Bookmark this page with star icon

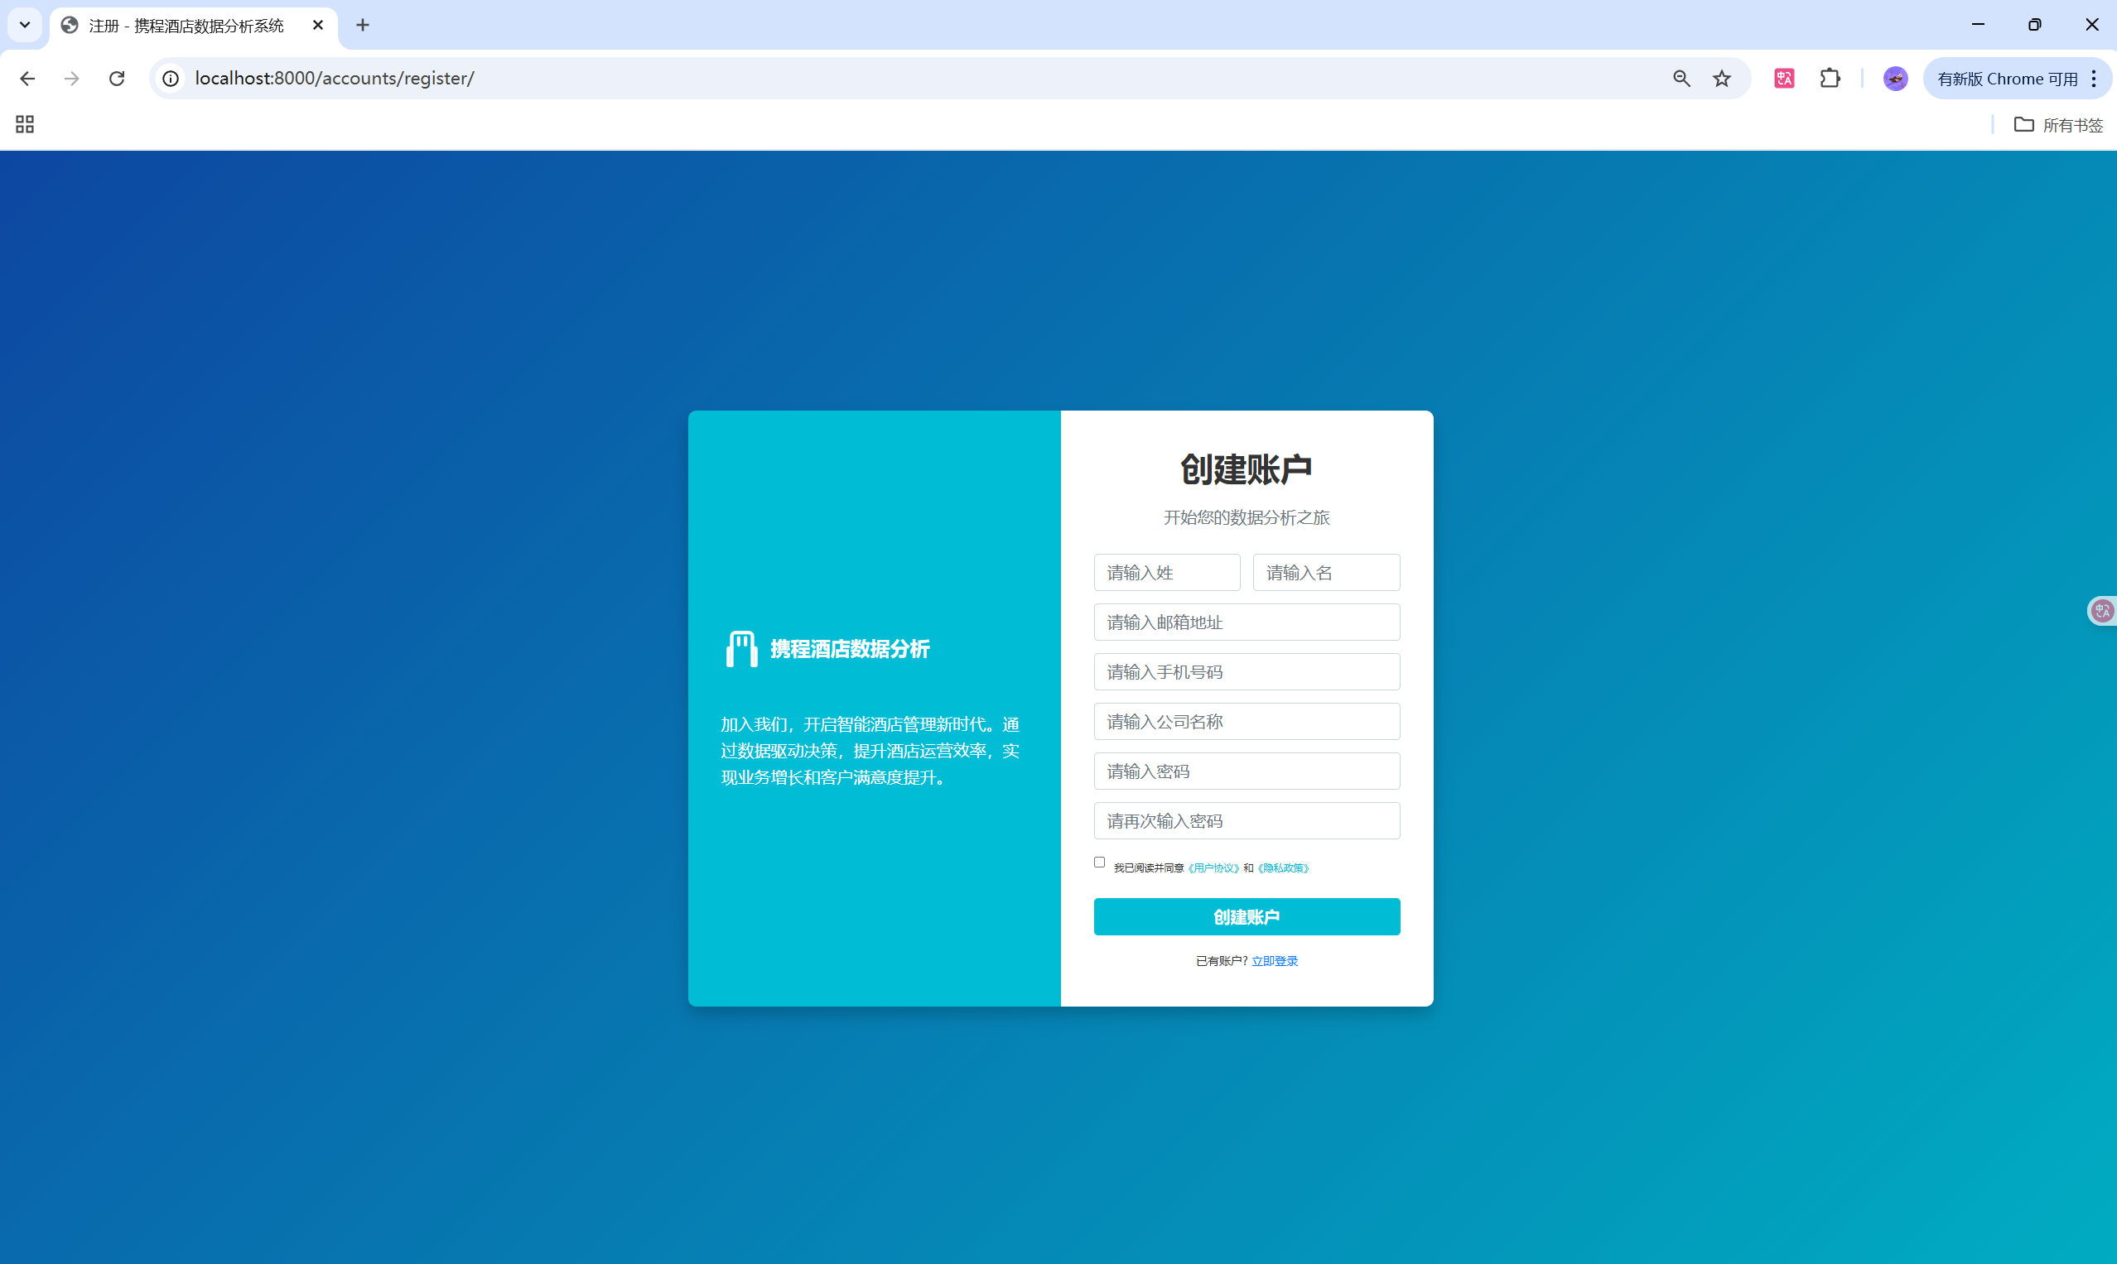(x=1722, y=79)
